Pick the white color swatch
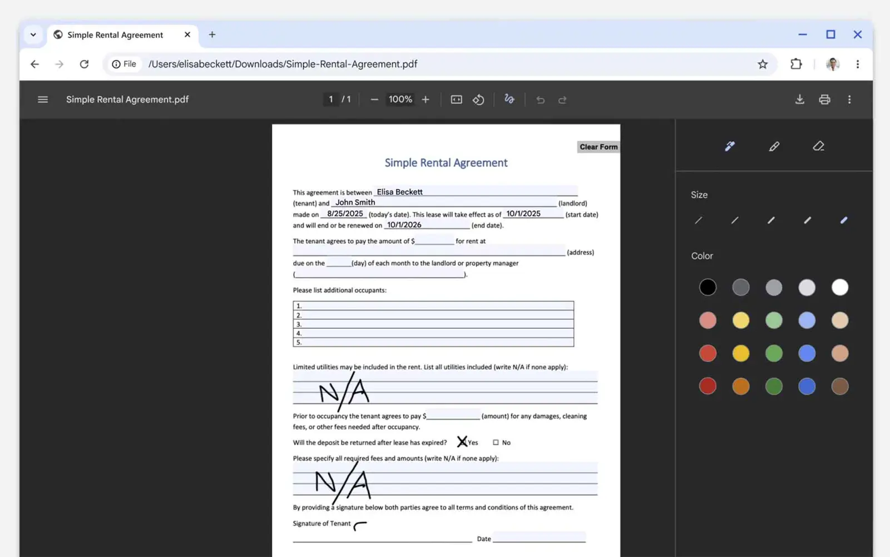 [840, 287]
